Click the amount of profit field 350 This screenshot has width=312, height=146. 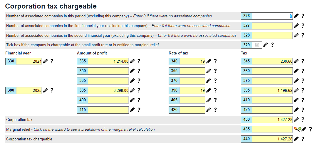(108, 71)
